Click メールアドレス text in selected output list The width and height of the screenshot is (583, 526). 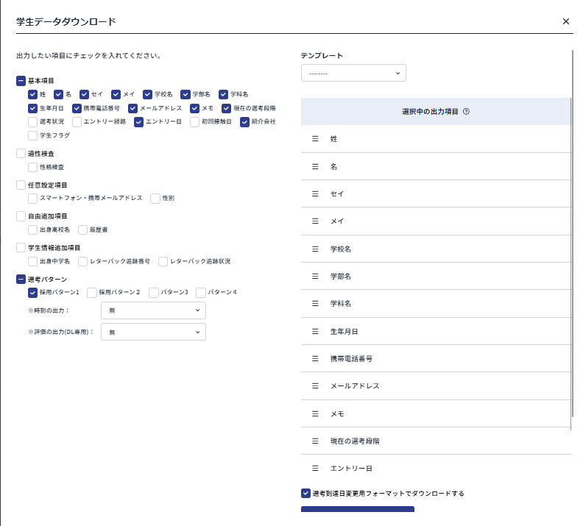(x=355, y=386)
